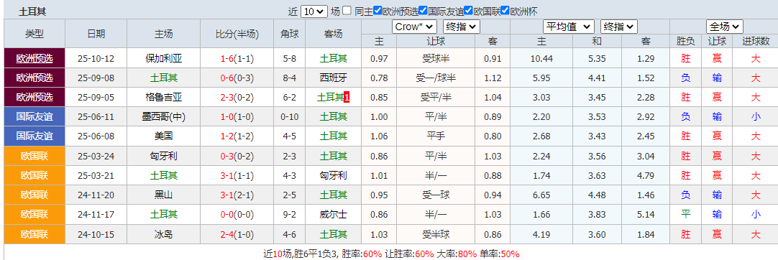Select the draw odds value 5.35
The height and width of the screenshot is (260, 778).
pos(597,58)
